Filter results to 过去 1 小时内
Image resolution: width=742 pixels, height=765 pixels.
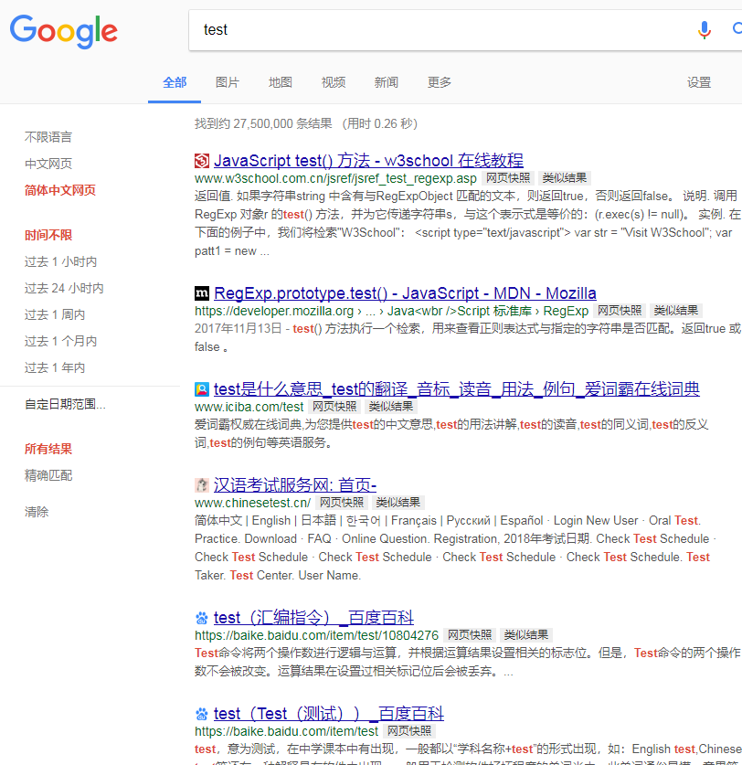pos(60,262)
